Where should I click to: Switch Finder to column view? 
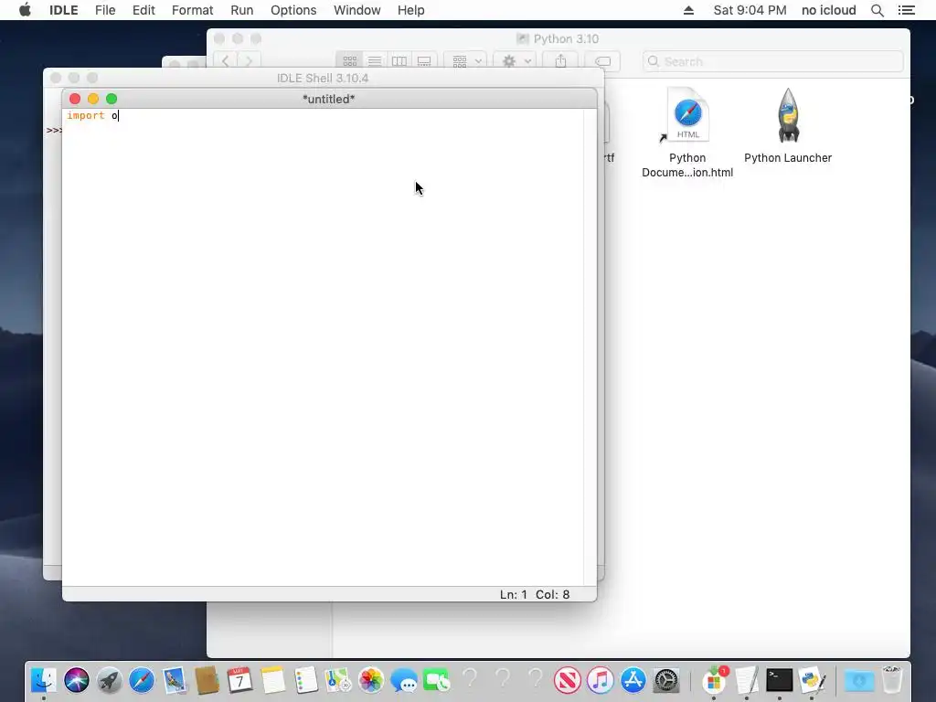point(399,61)
